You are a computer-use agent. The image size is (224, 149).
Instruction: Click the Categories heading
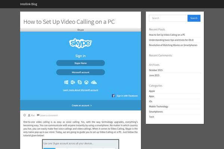[156, 86]
